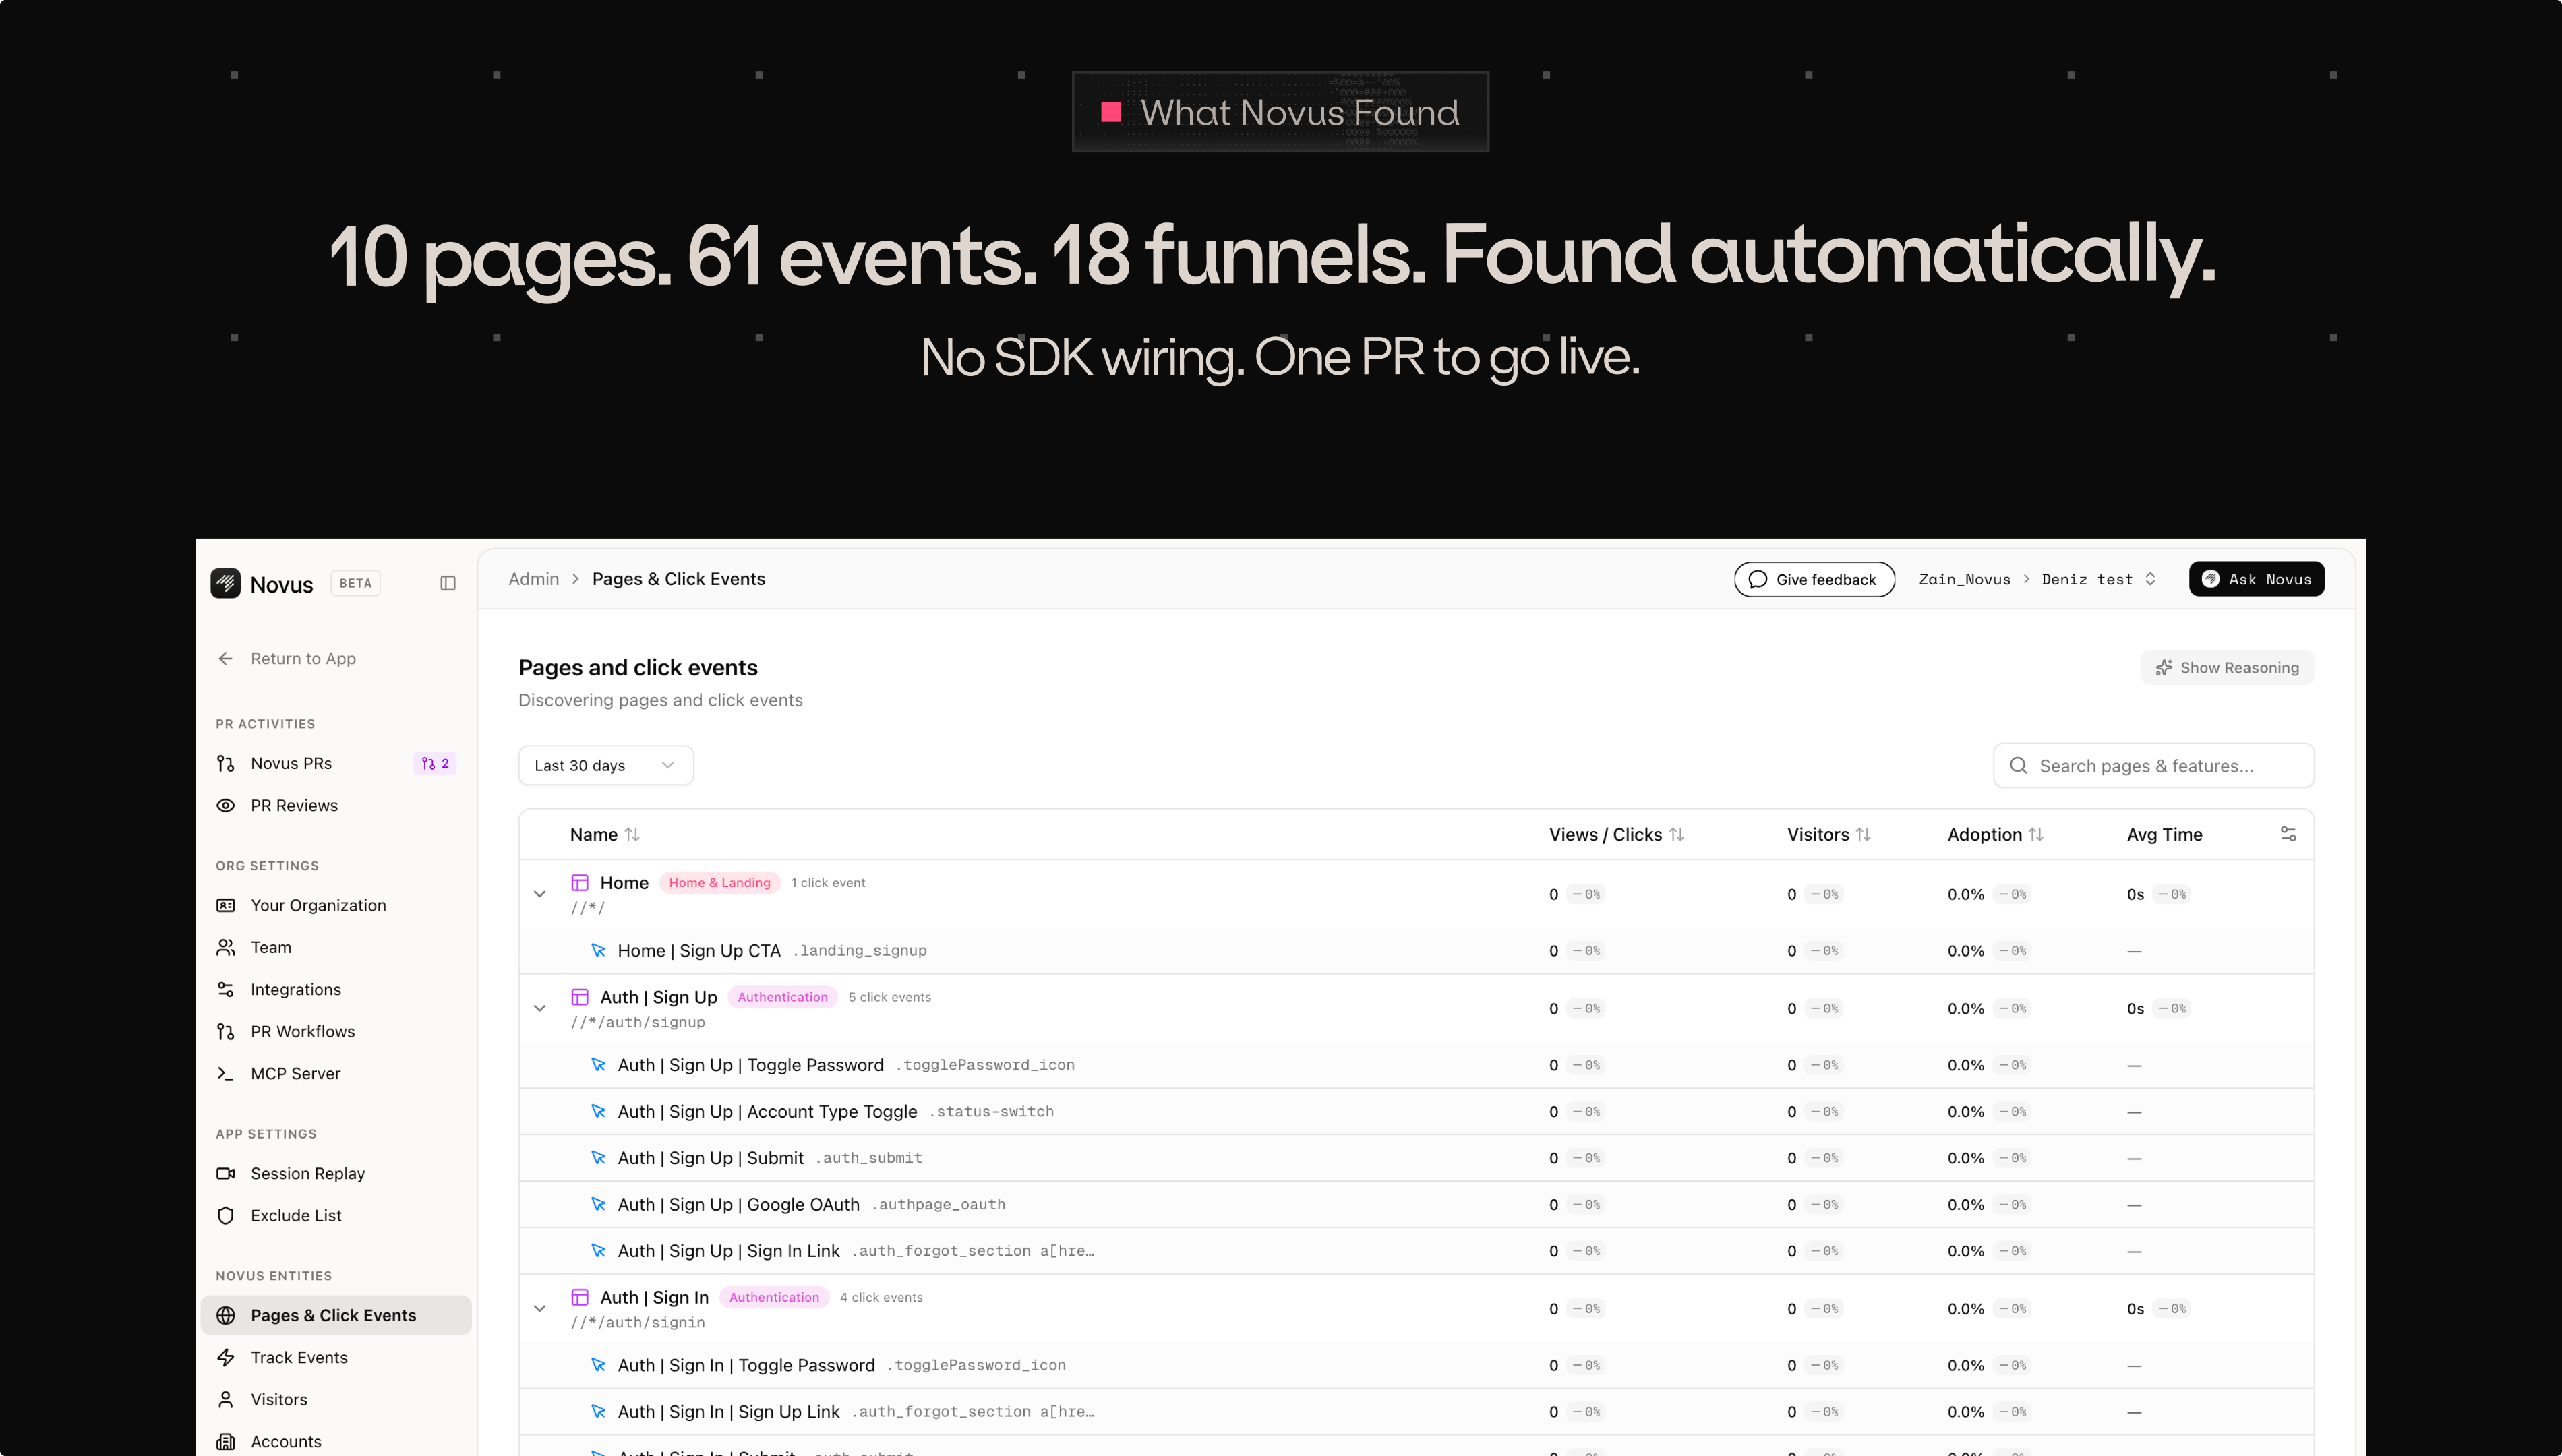
Task: Click the sparkle icon in Show Reasoning
Action: (x=2164, y=667)
